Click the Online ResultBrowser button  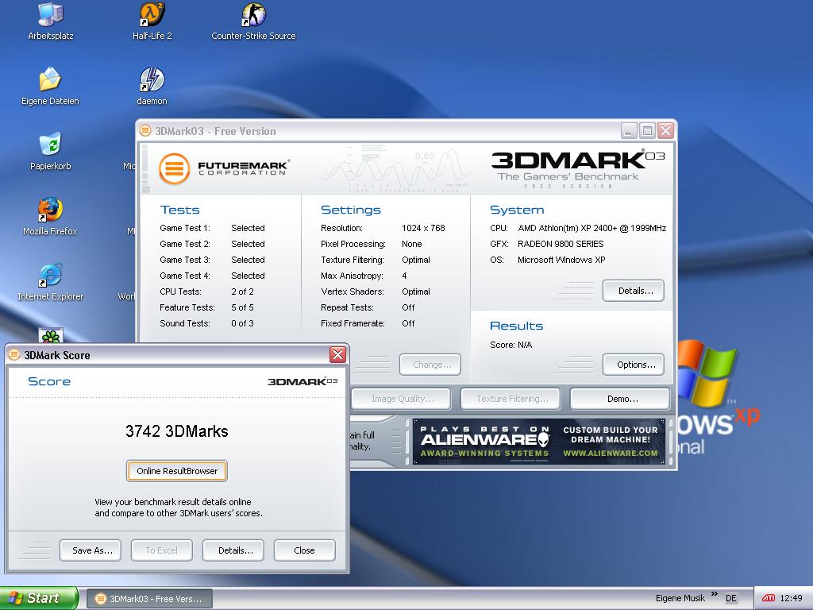(177, 471)
